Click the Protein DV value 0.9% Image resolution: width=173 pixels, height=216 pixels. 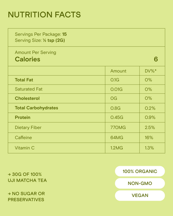click(150, 118)
